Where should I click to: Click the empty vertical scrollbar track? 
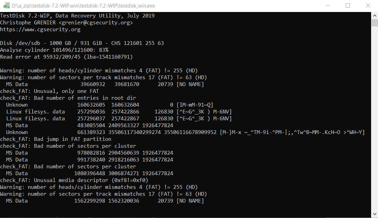[x=375, y=118]
